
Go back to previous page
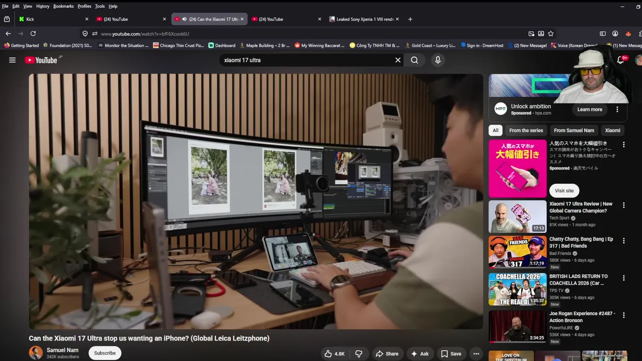tap(8, 34)
